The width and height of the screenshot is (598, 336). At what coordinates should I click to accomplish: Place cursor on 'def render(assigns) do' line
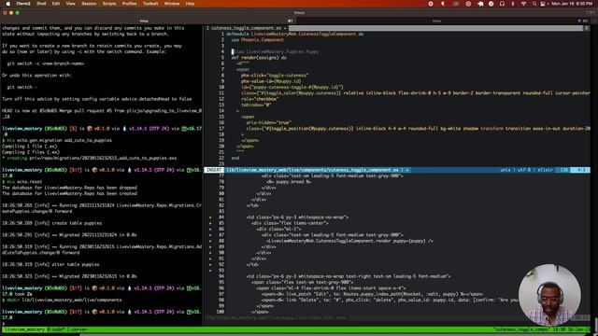tap(259, 58)
